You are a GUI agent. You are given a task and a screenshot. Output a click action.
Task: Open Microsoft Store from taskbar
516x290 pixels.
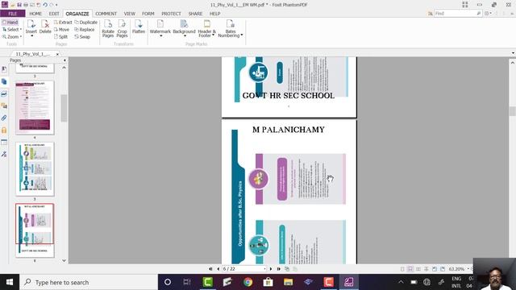tap(268, 282)
